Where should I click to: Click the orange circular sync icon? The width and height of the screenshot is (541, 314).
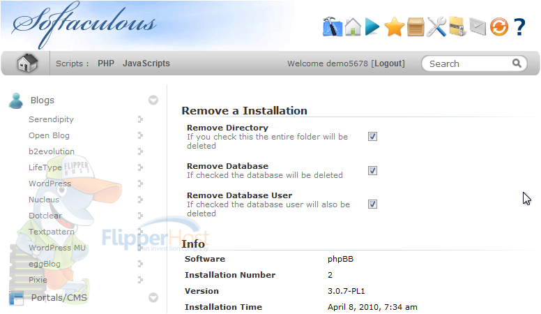coord(499,27)
